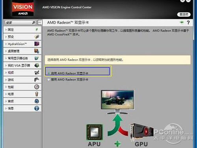Enable AMD Radeon dual graphics (启用) radio
Viewport: 197px width, 148px height.
coord(49,73)
